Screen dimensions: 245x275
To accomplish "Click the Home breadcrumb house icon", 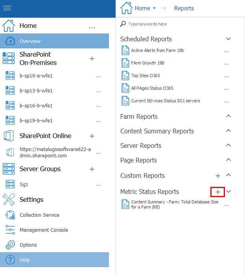I will (x=127, y=8).
